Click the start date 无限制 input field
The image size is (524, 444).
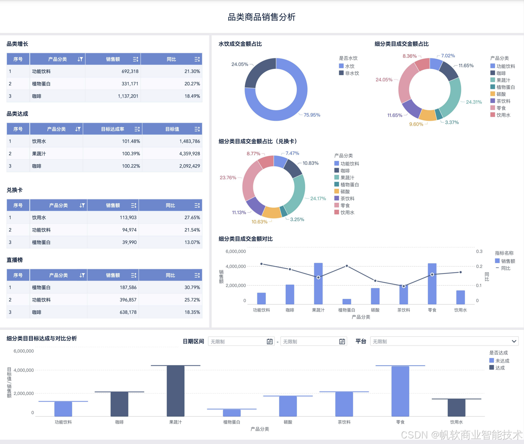pyautogui.click(x=241, y=341)
